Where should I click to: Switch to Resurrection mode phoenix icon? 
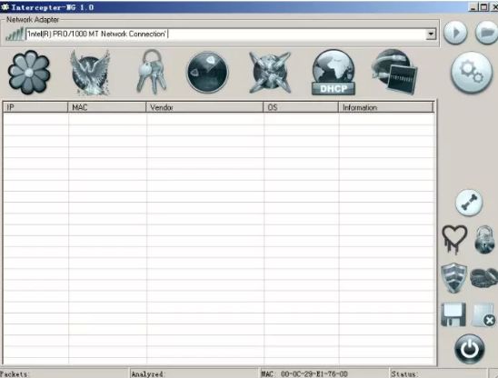(90, 73)
